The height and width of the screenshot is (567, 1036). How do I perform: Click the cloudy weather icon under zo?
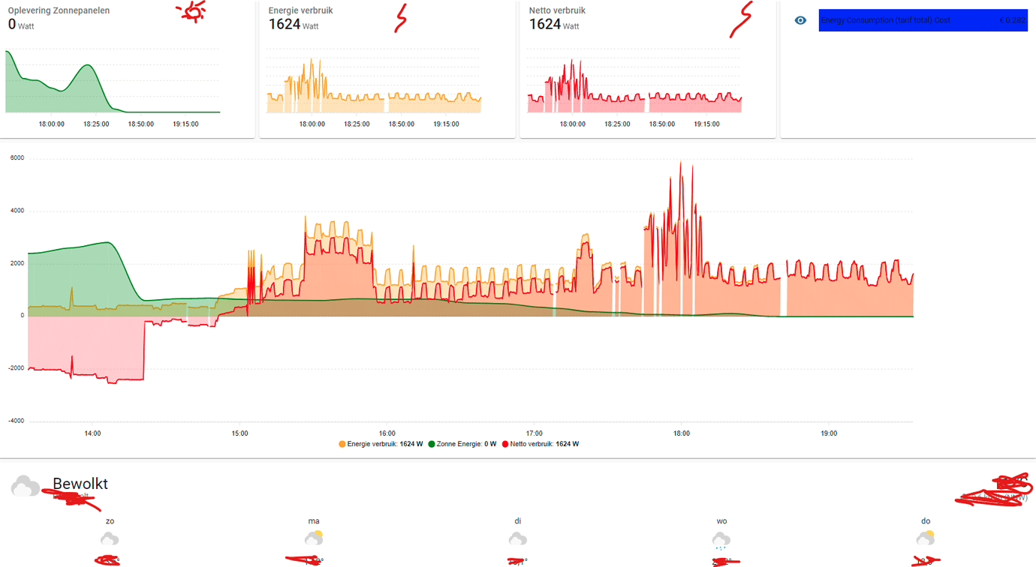(x=110, y=538)
